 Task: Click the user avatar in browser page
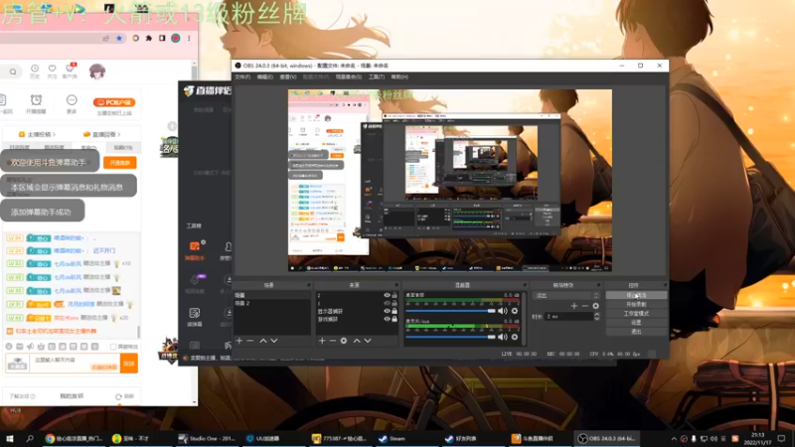coord(96,72)
